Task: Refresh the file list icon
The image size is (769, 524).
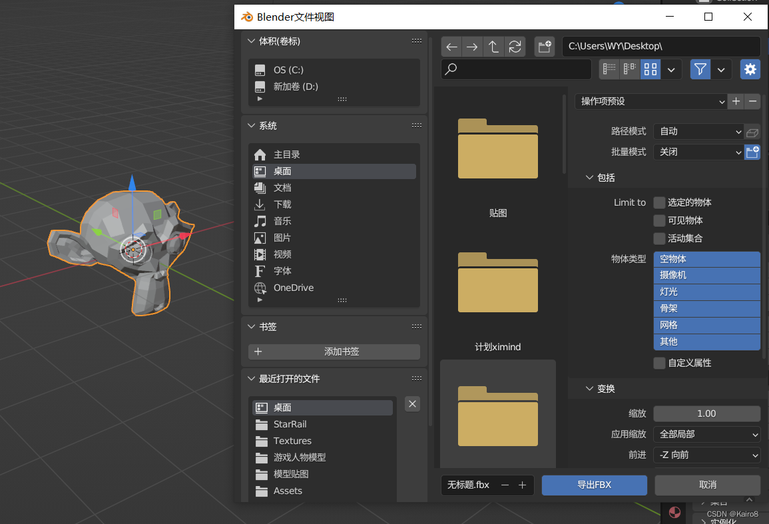Action: coord(515,47)
